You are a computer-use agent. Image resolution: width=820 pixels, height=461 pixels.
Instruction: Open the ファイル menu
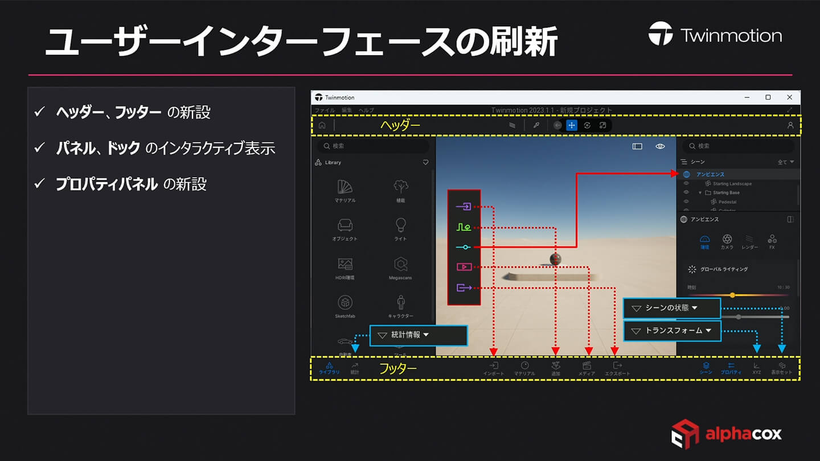pos(325,110)
